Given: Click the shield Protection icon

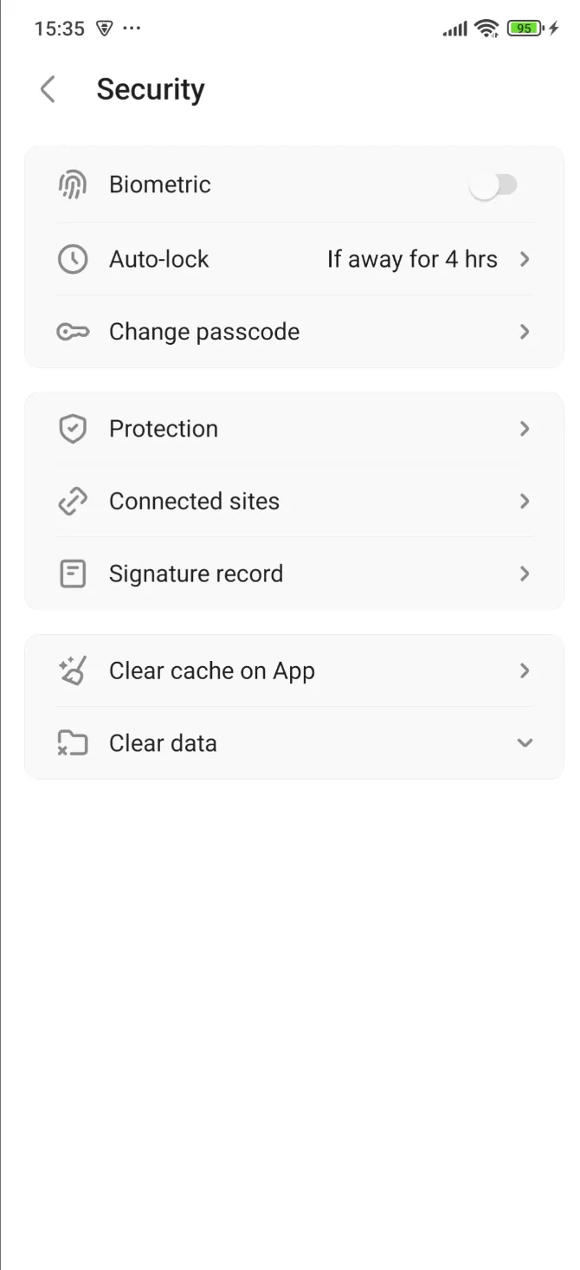Looking at the screenshot, I should pos(73,428).
